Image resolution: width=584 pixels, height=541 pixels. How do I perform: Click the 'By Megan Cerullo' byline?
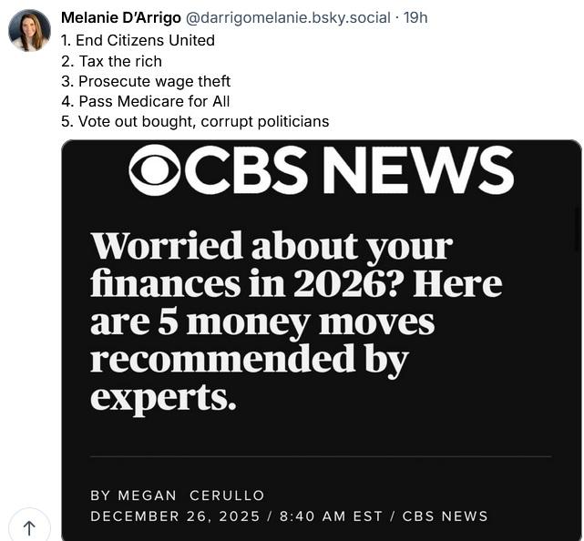177,495
